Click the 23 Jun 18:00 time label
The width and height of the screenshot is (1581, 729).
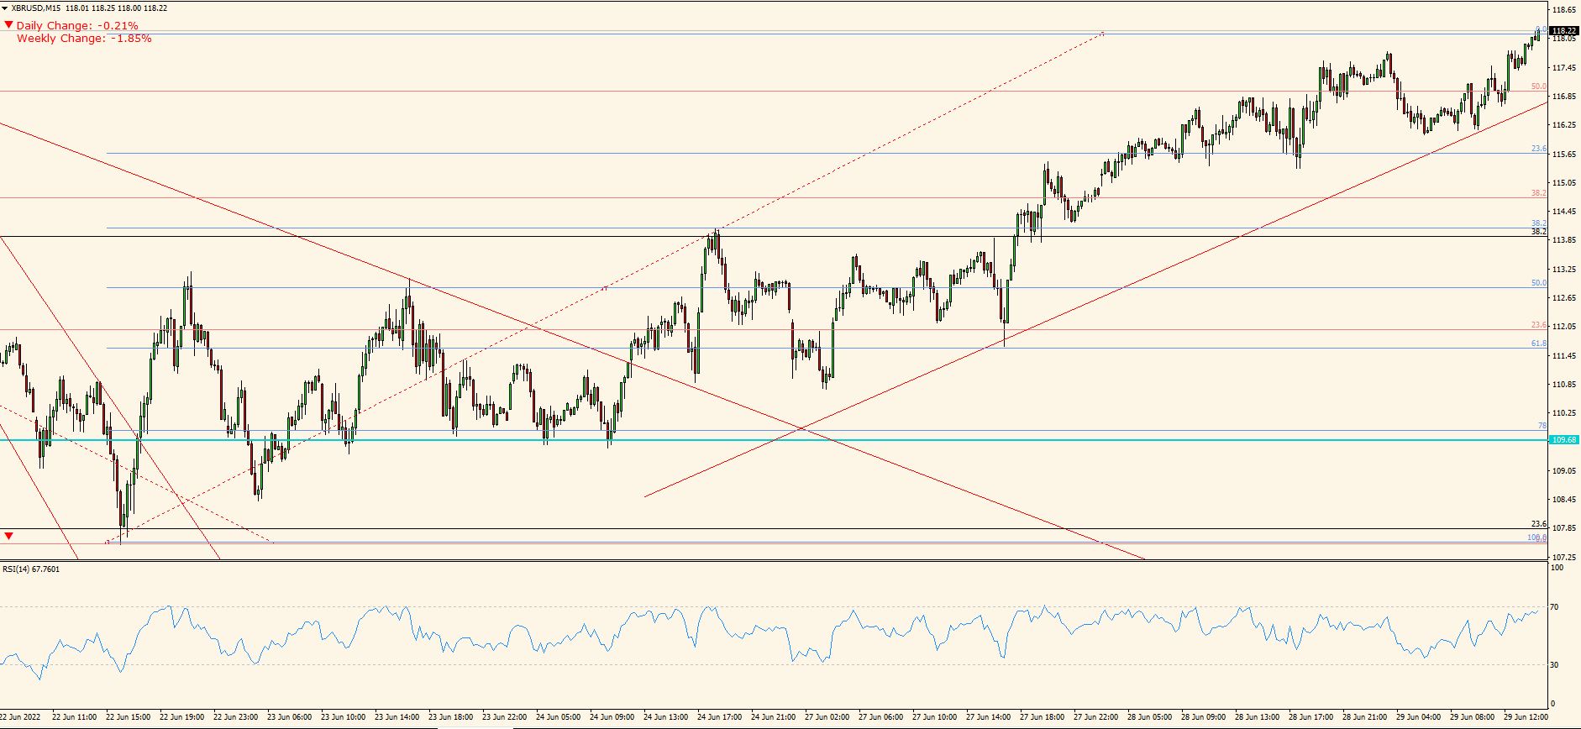click(451, 717)
